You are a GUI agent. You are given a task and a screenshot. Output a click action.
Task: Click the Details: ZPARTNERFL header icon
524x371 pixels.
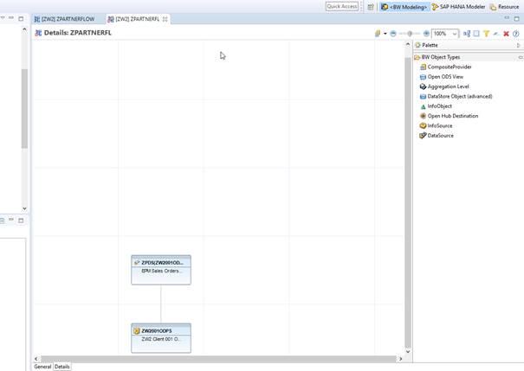[x=38, y=33]
